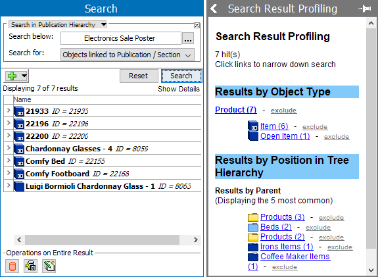
Task: Pin the Search Result Profiling panel
Action: point(365,9)
